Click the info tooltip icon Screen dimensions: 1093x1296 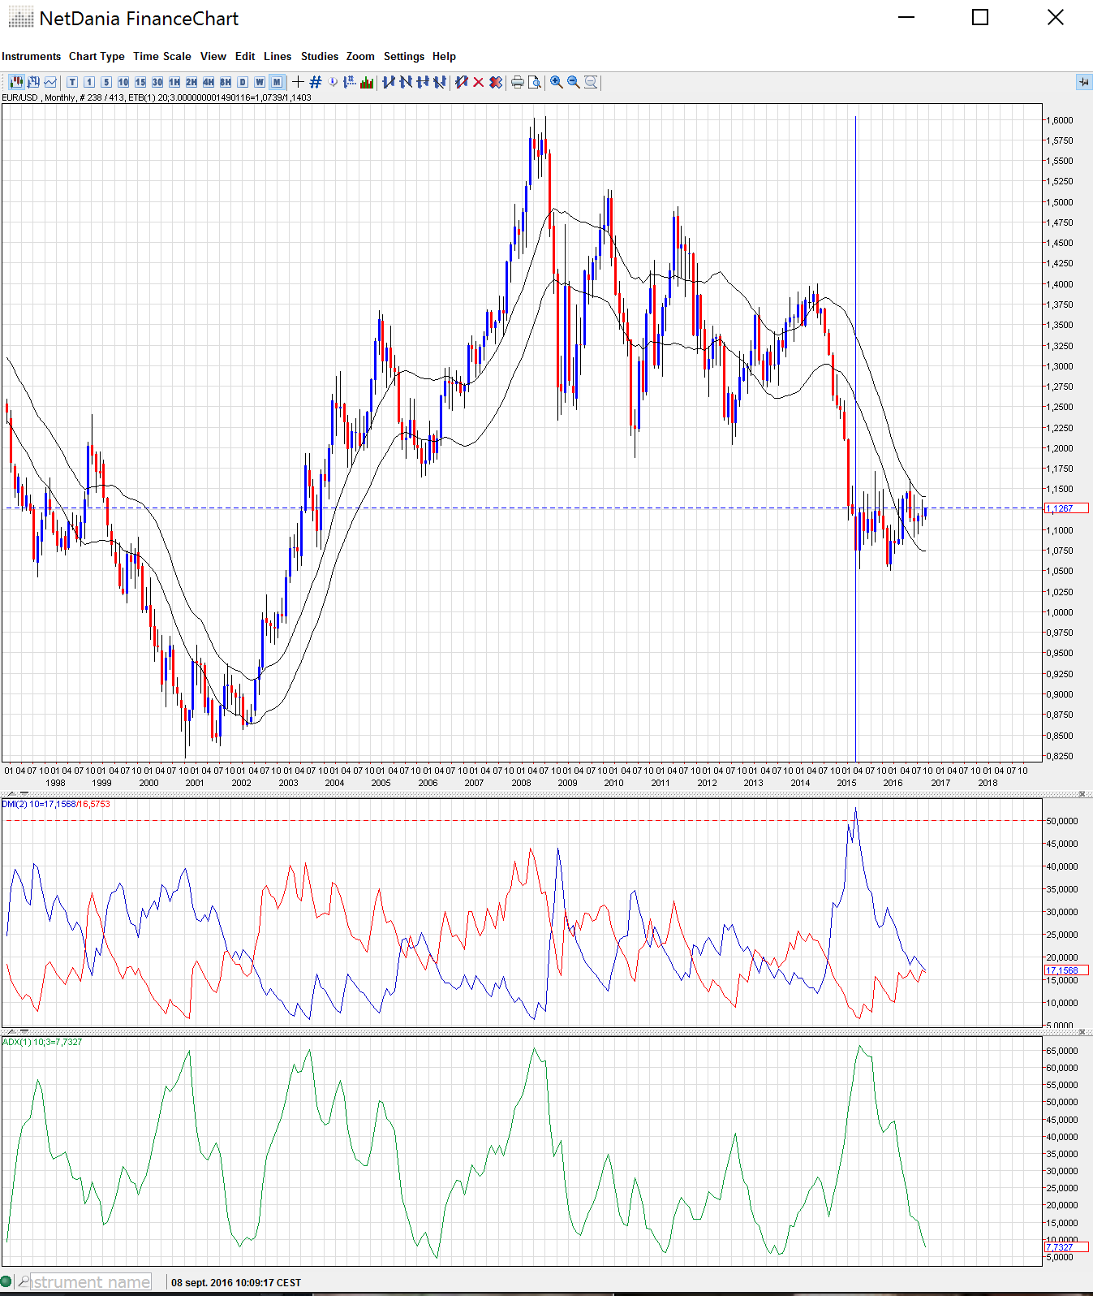(x=333, y=82)
